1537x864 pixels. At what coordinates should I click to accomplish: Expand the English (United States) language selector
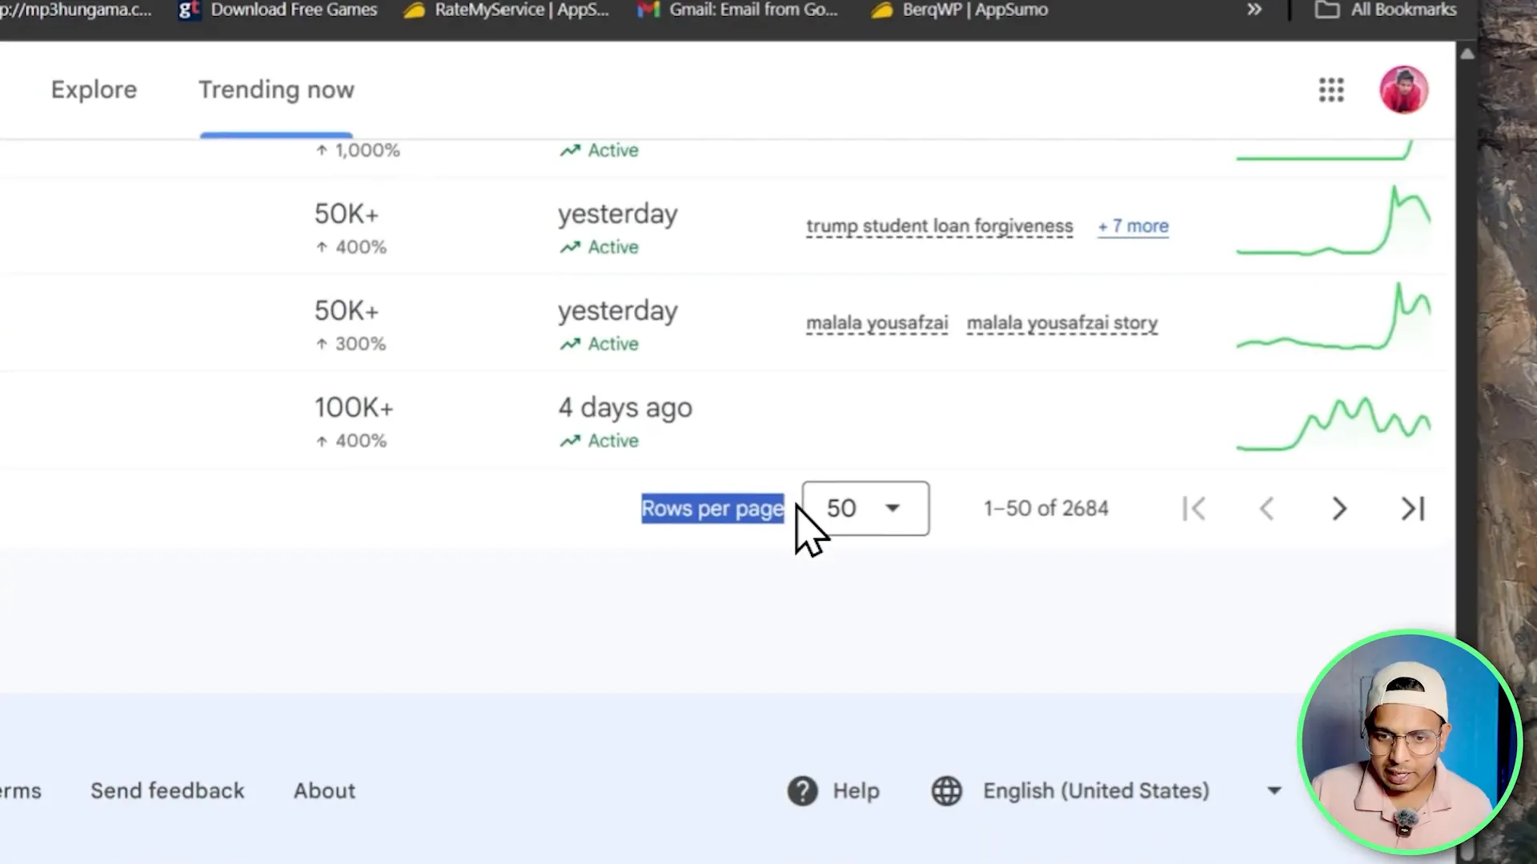click(1274, 790)
